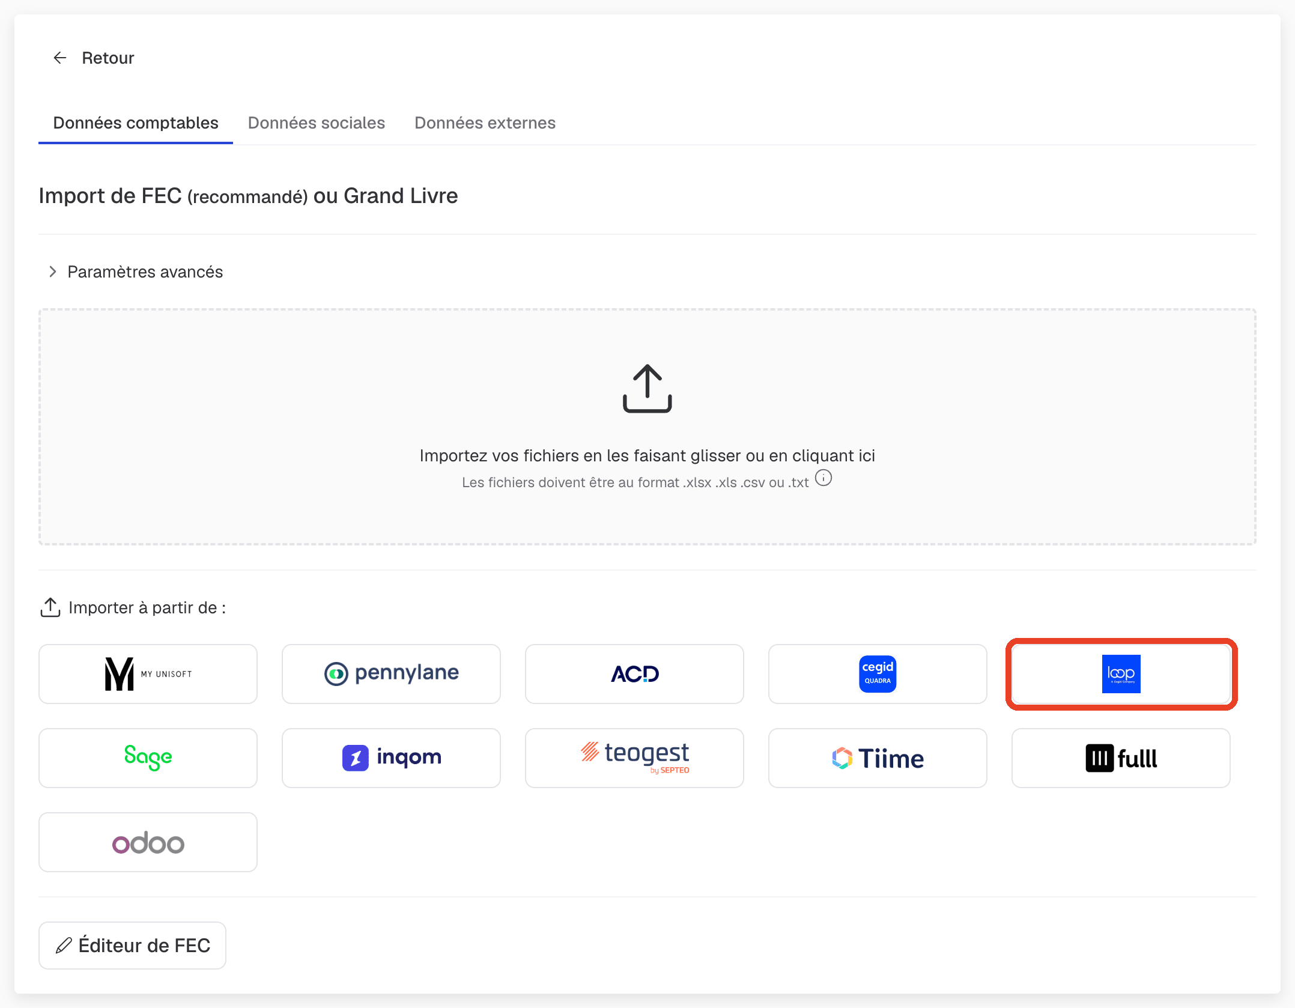Import from Odoo
This screenshot has height=1008, width=1295.
click(x=148, y=842)
